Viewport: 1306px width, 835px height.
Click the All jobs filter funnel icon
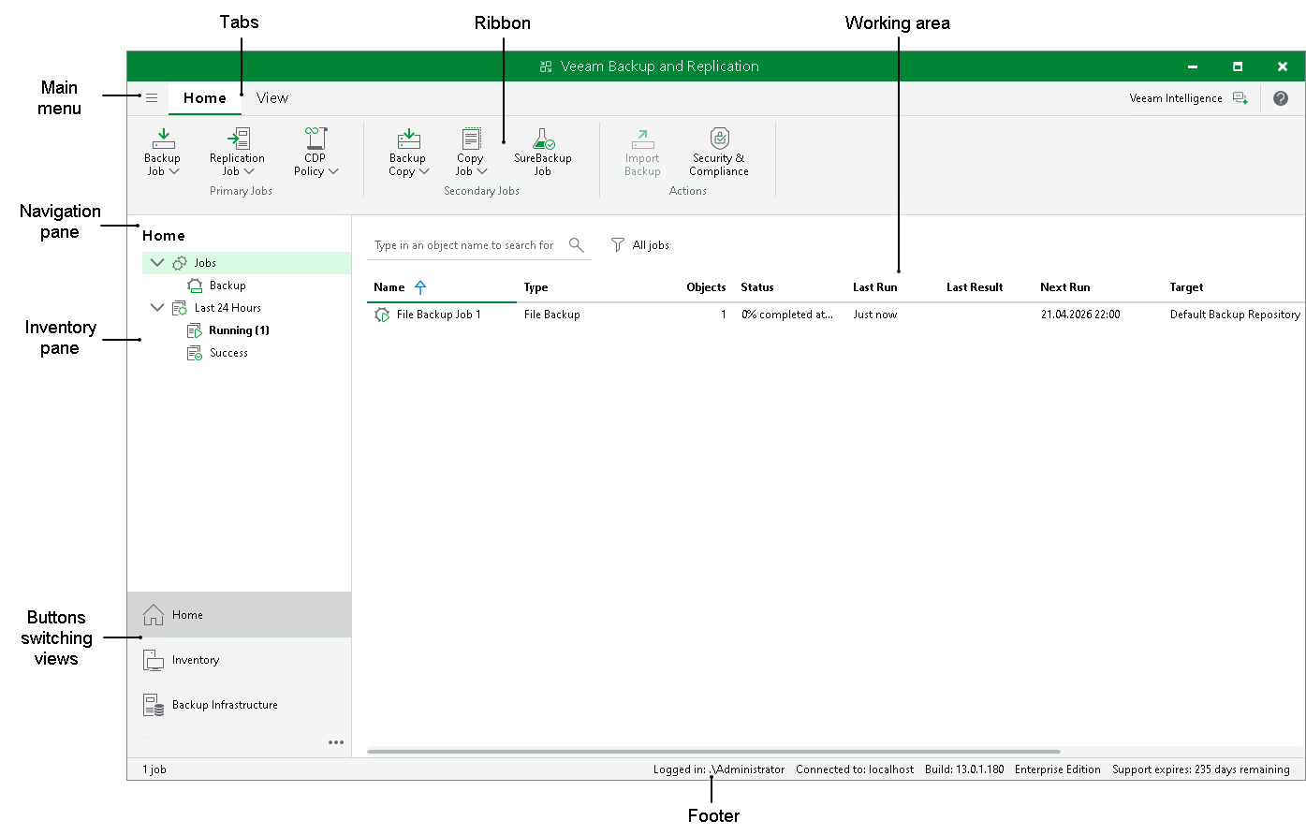click(617, 245)
